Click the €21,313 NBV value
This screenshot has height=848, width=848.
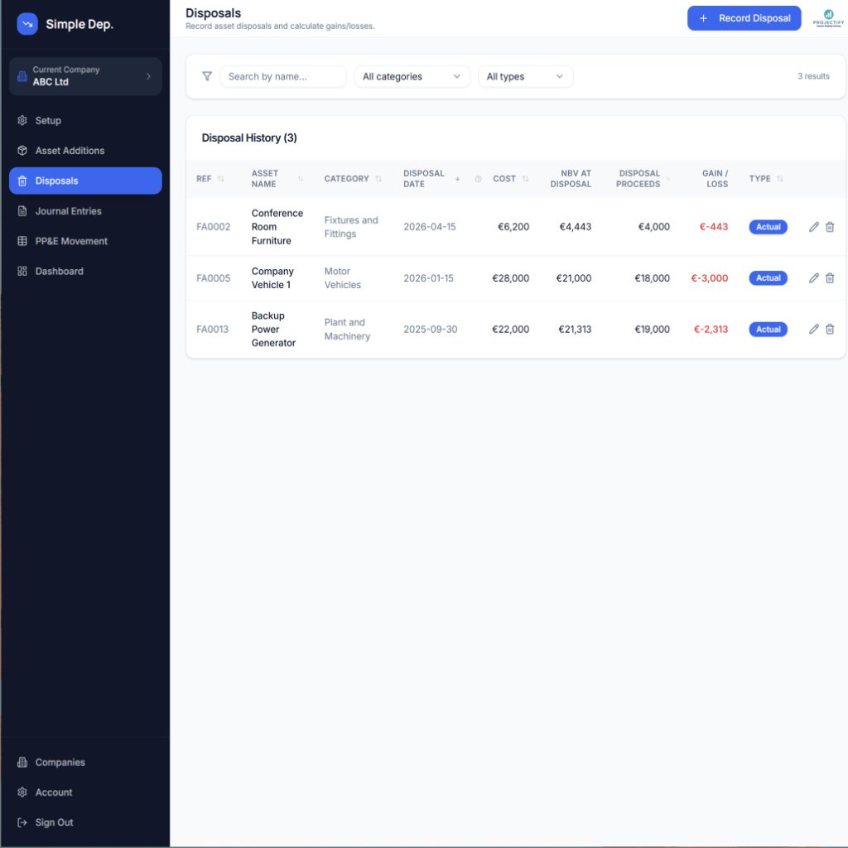pyautogui.click(x=575, y=329)
